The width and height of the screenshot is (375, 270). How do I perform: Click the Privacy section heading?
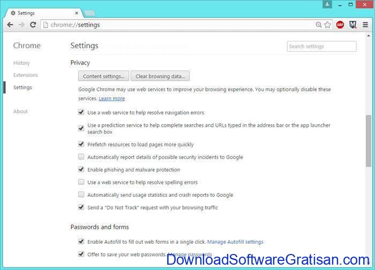pyautogui.click(x=80, y=63)
